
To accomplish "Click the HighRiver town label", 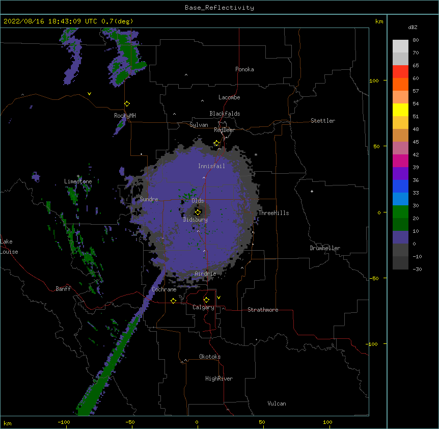I will coord(219,379).
